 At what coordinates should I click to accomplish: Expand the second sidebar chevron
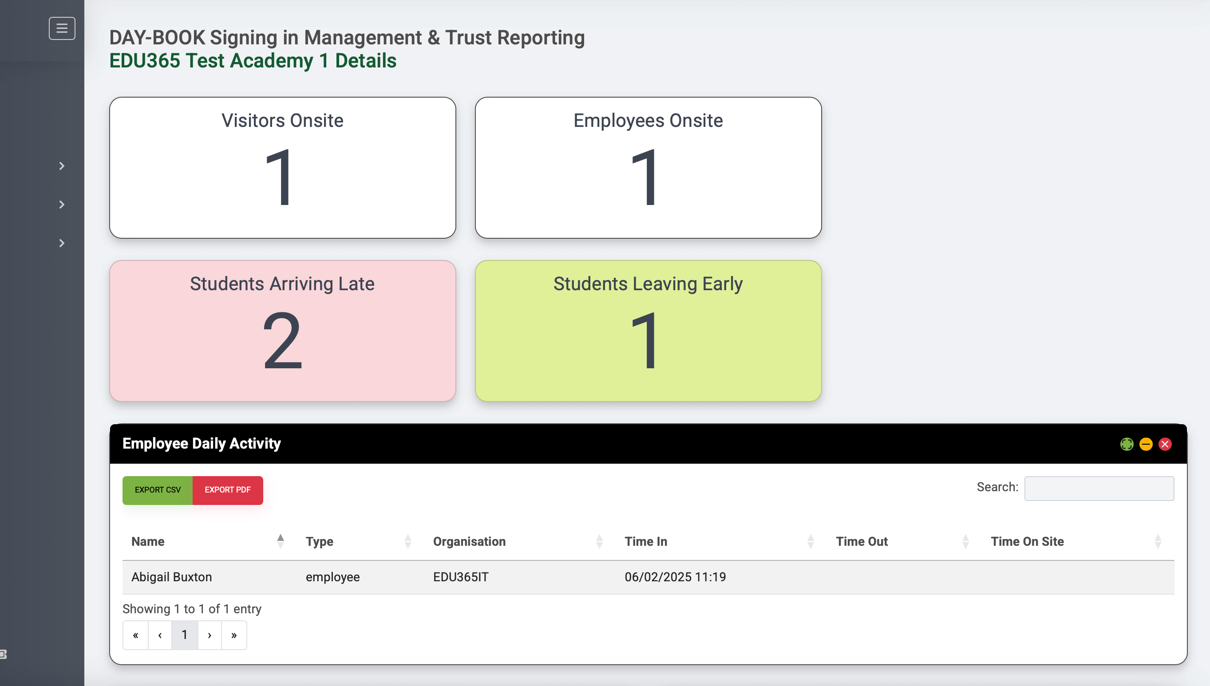pyautogui.click(x=62, y=205)
